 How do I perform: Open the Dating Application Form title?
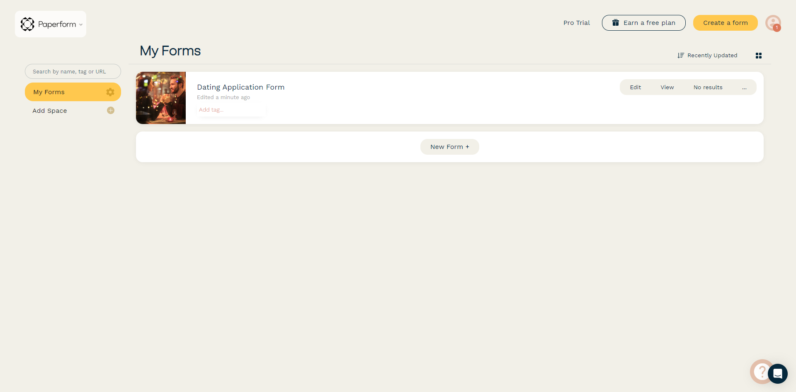240,87
